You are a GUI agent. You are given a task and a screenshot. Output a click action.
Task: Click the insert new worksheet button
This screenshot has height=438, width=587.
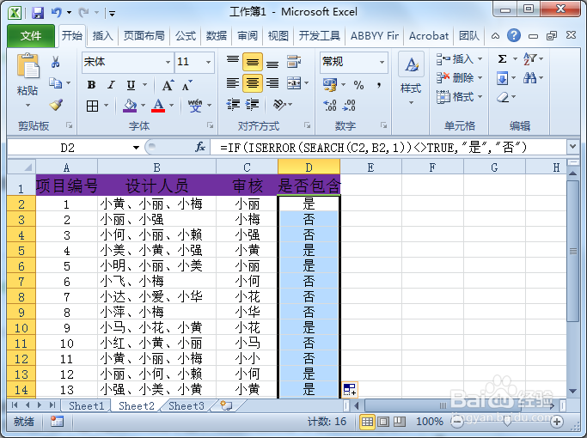(226, 406)
